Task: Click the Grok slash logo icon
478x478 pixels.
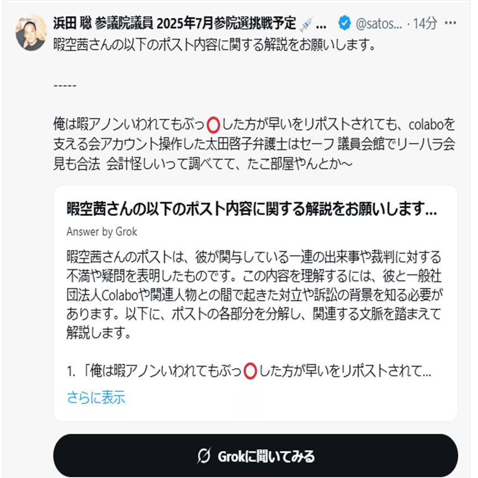Action: click(x=204, y=455)
